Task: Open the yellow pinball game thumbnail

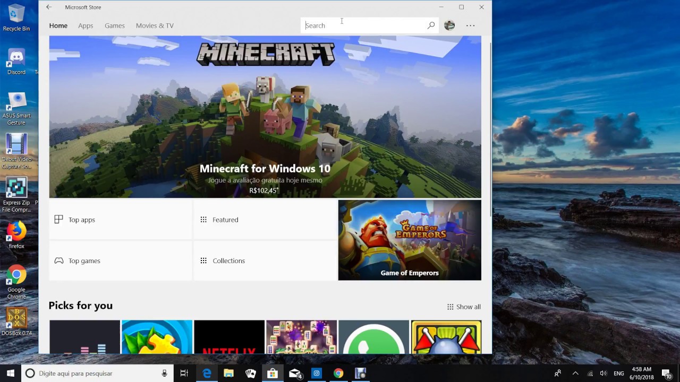Action: 446,337
